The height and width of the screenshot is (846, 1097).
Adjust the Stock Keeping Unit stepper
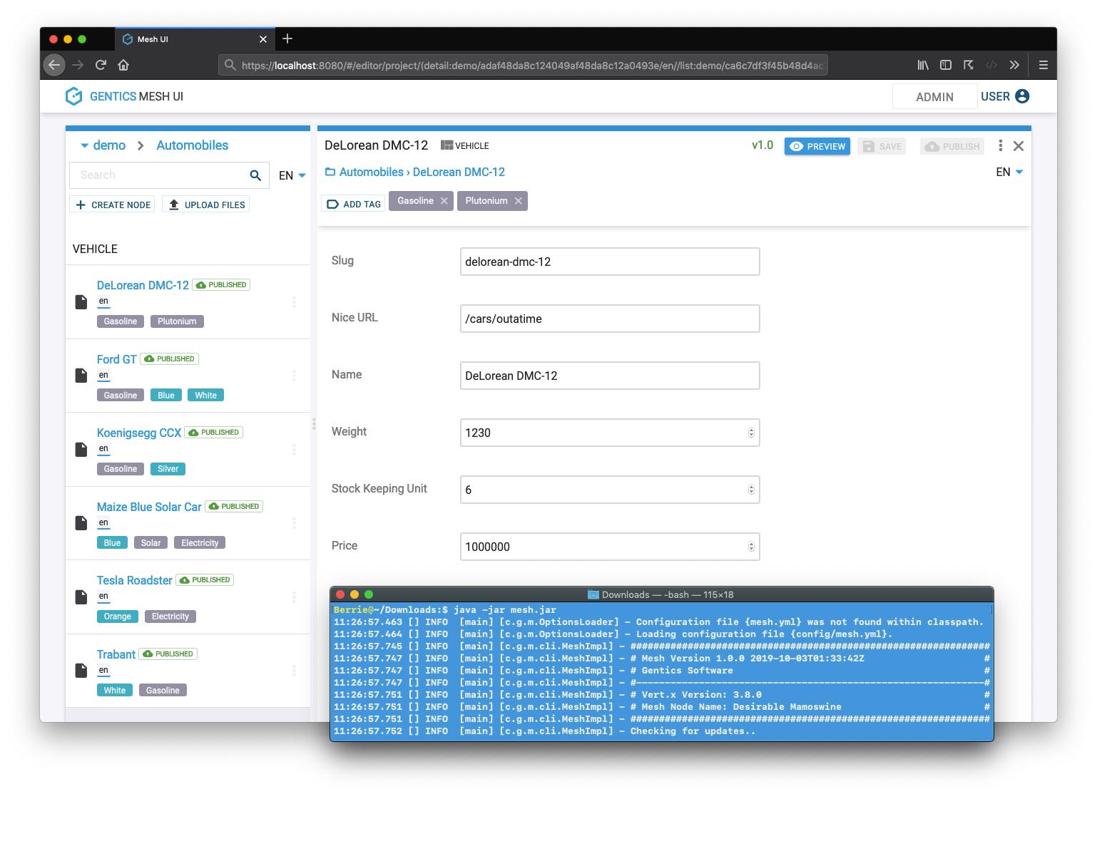pyautogui.click(x=751, y=490)
